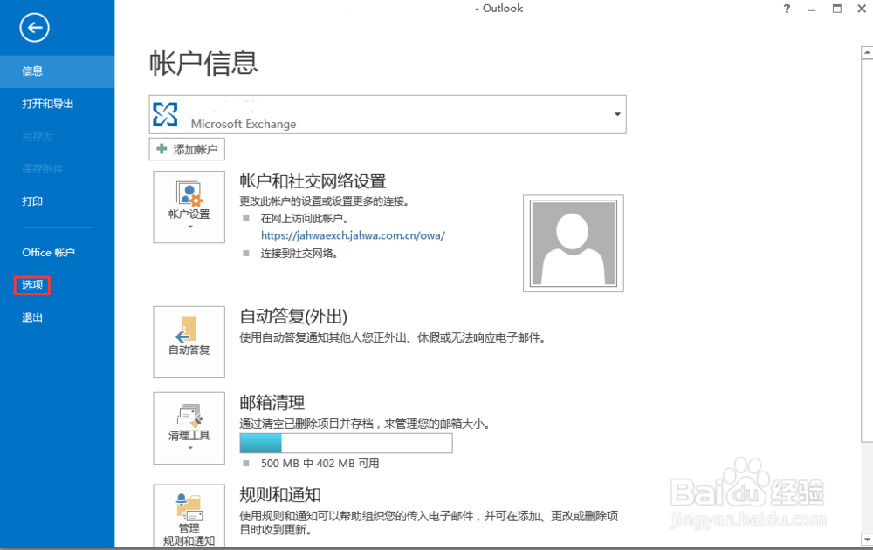
Task: Click the 规则和通知 heading
Action: (280, 494)
